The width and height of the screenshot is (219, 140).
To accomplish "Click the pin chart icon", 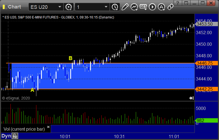I will point(170,7).
